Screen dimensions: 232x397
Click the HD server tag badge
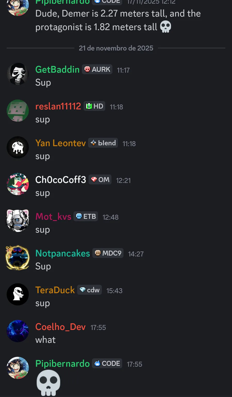tap(94, 106)
